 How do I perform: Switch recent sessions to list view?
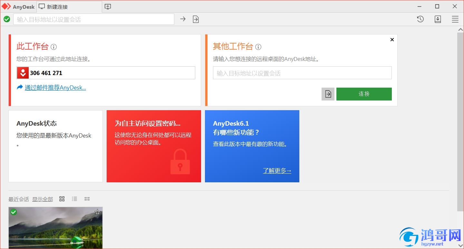pos(74,199)
